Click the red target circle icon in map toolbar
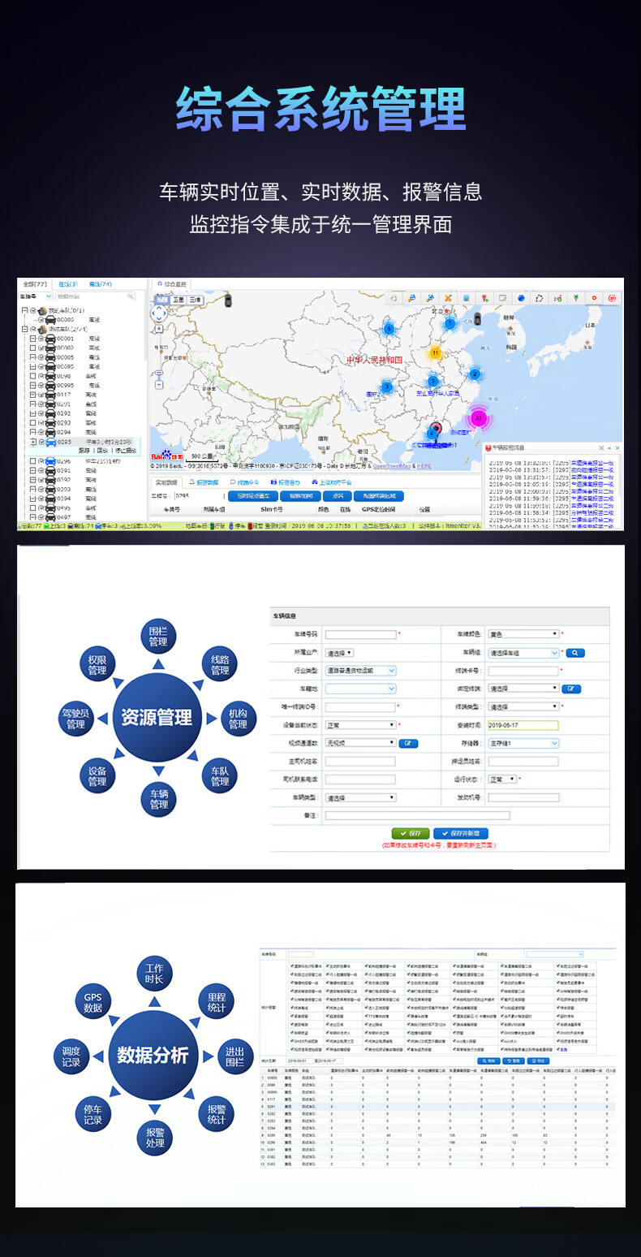 coord(613,298)
